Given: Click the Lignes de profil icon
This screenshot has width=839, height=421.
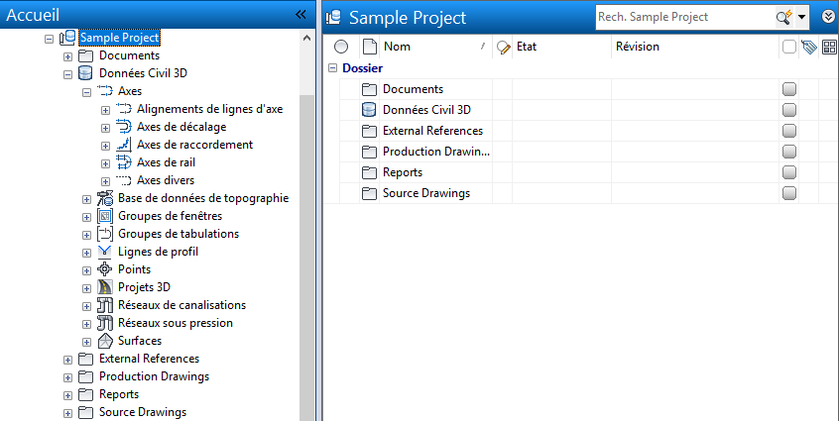Looking at the screenshot, I should 107,252.
